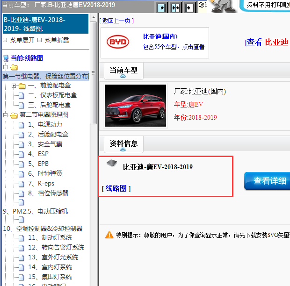The width and height of the screenshot is (290, 286).
Task: Click document icon beside 13、室外灯光系统
Action: tap(21, 257)
